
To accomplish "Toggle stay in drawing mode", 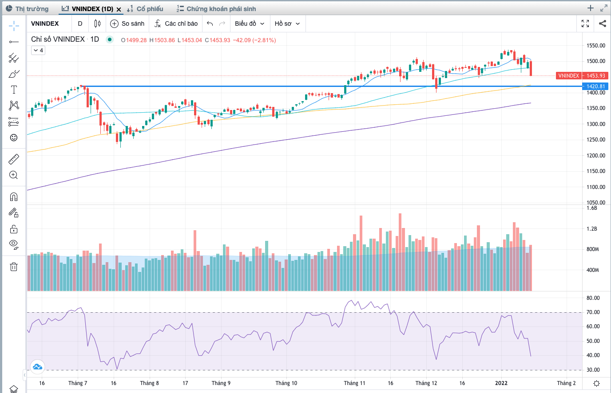I will (14, 213).
